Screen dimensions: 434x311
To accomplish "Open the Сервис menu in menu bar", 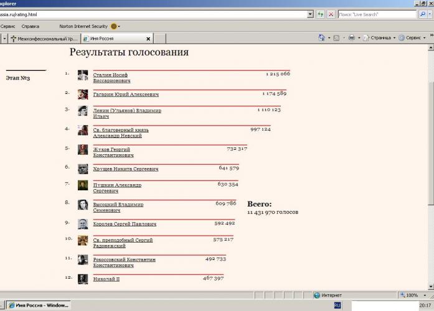I will click(x=8, y=27).
